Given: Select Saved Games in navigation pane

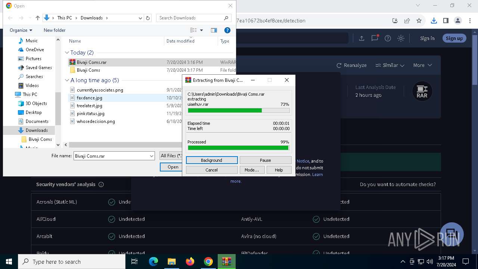Looking at the screenshot, I should 38,68.
